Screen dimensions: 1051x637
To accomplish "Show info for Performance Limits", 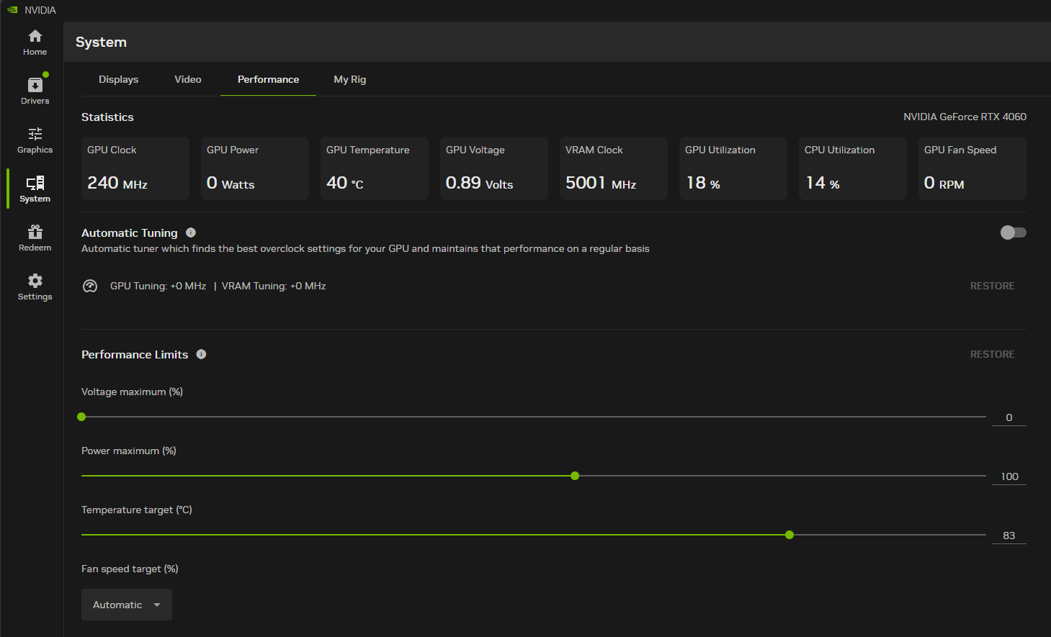I will click(201, 354).
